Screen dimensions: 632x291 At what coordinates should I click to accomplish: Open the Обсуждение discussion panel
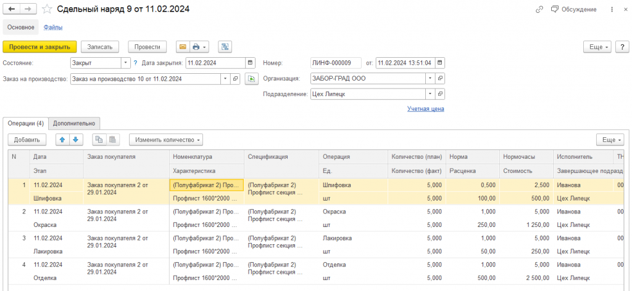pos(573,9)
